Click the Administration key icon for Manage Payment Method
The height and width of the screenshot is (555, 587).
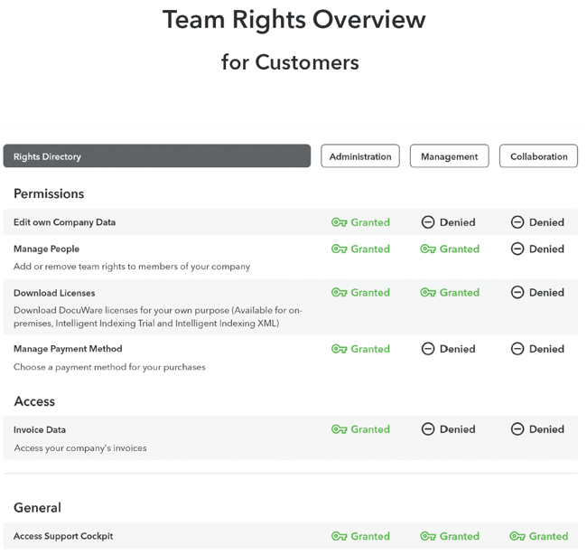[340, 349]
